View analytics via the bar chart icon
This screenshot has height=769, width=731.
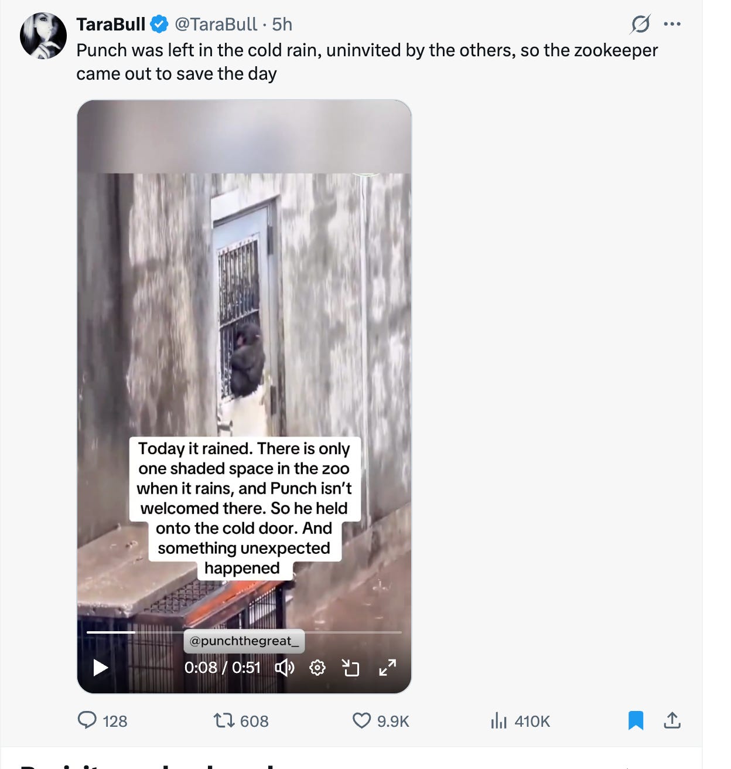498,720
